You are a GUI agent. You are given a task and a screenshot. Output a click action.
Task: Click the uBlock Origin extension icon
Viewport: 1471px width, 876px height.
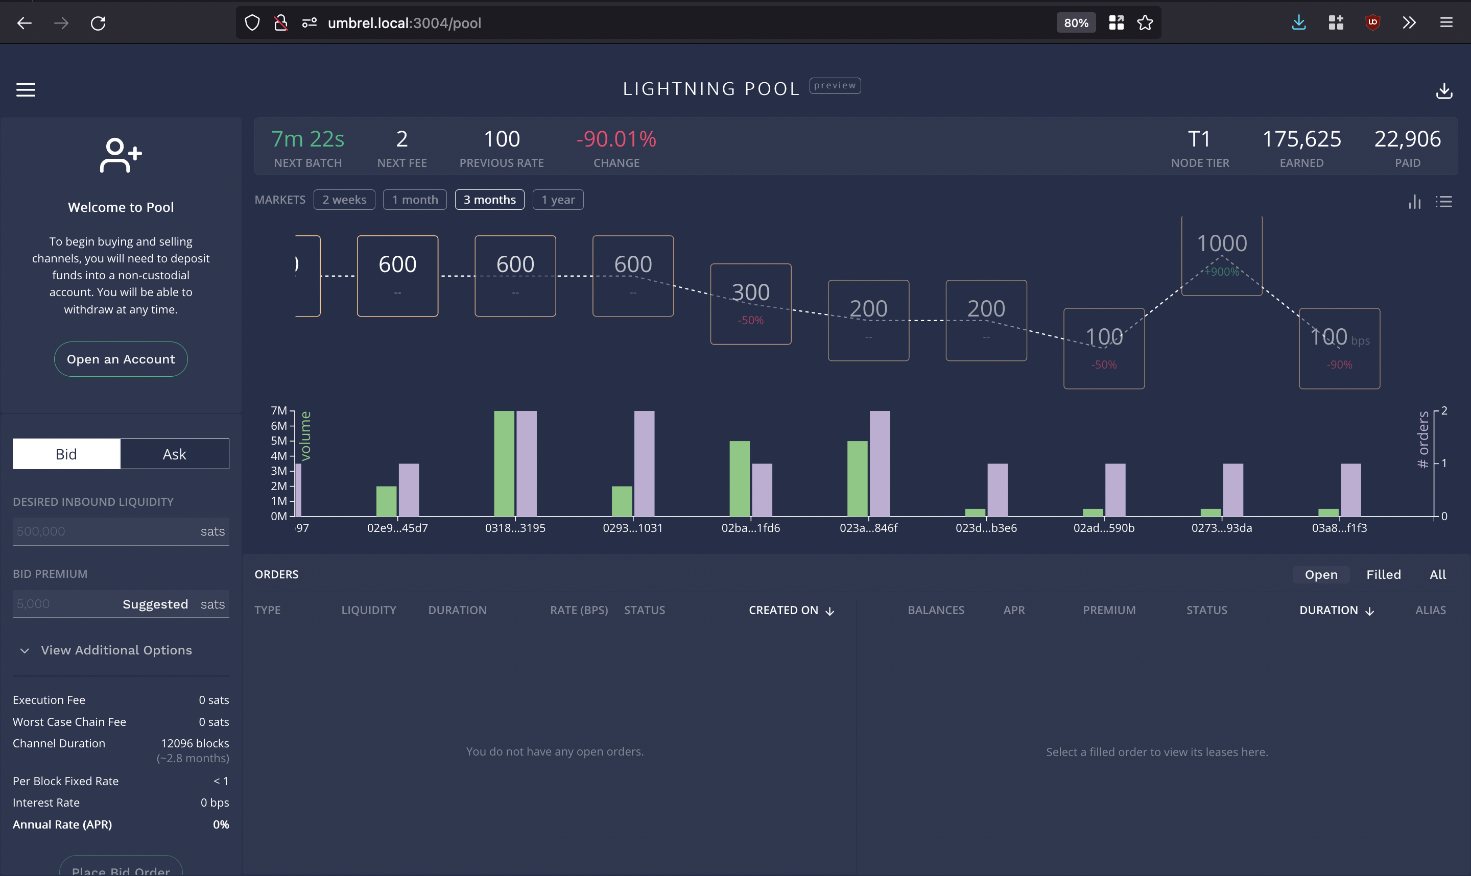tap(1372, 22)
